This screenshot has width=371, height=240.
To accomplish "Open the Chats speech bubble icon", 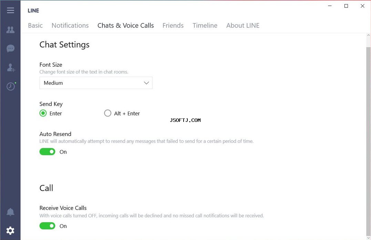I will coord(10,48).
